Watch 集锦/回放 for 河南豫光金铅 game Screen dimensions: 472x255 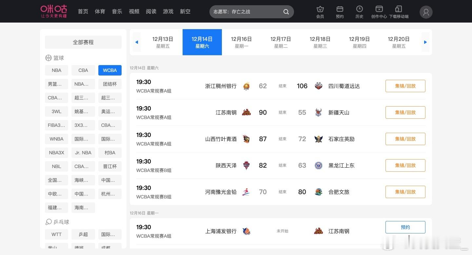405,192
